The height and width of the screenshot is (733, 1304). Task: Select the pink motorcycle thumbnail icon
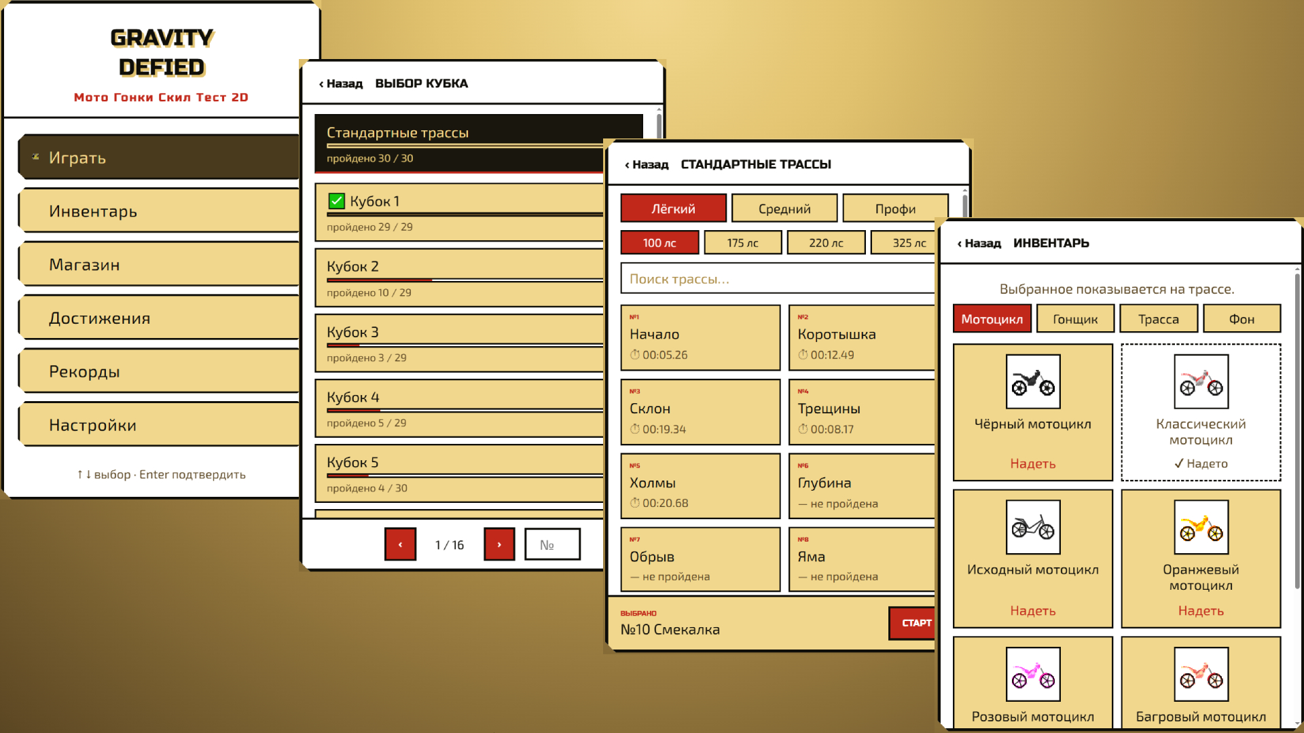1032,674
